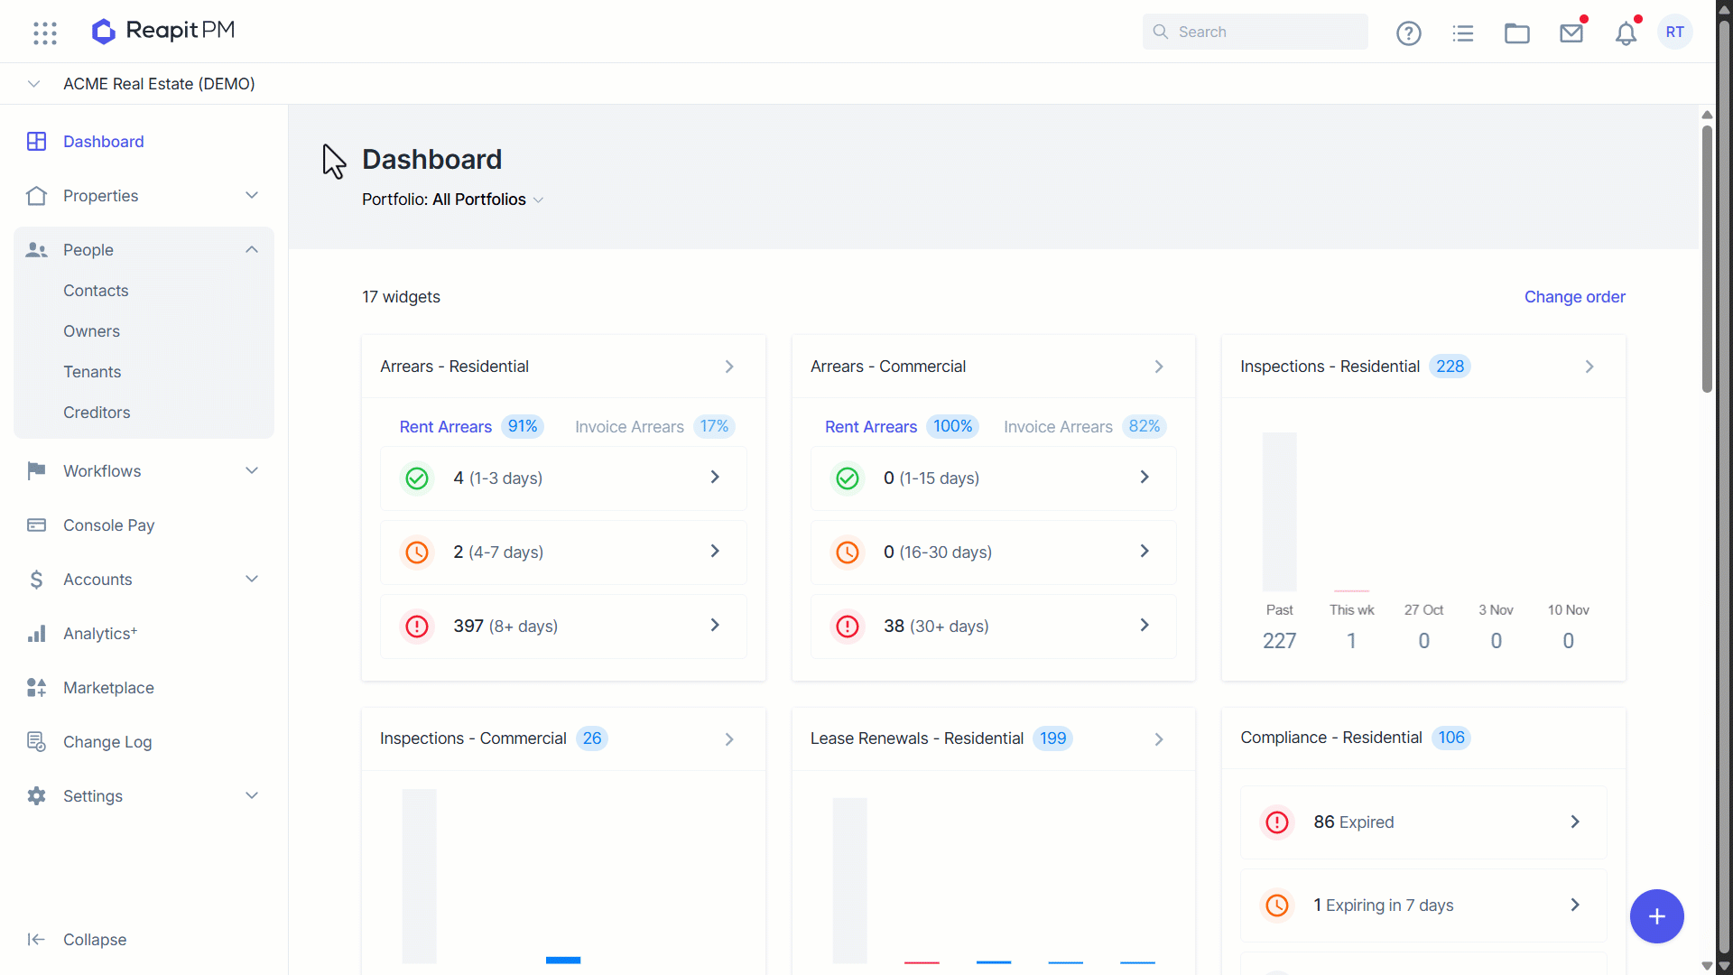Open Tenants in the sidebar
Screen dimensions: 1733x975
click(x=92, y=372)
